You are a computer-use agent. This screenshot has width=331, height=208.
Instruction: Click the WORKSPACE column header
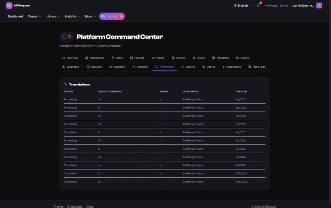191,92
